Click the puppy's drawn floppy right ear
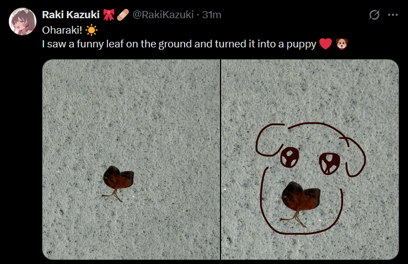 click(x=356, y=157)
